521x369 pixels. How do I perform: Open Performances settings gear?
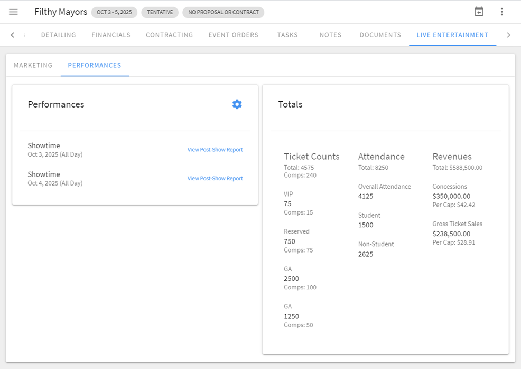(x=237, y=104)
